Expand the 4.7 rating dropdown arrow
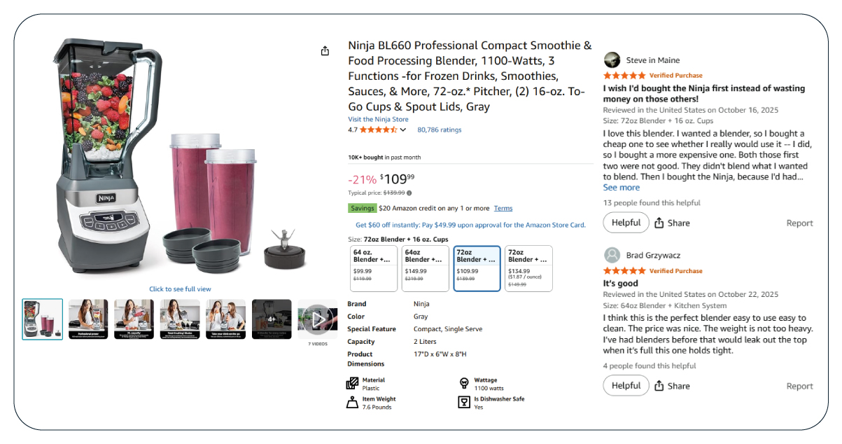Image resolution: width=842 pixels, height=444 pixels. pos(403,130)
